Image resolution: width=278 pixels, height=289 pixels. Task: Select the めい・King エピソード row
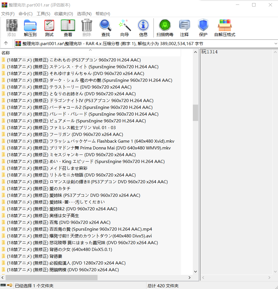click(x=91, y=162)
